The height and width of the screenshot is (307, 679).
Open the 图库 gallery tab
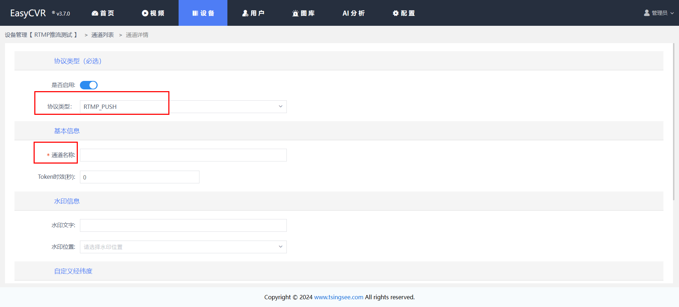pyautogui.click(x=303, y=13)
